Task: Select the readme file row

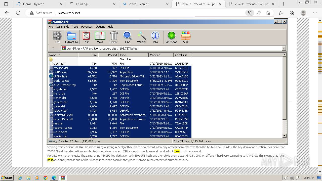Action: (120, 123)
